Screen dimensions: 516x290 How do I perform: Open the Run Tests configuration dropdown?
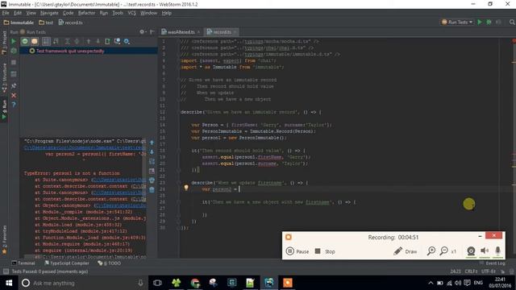457,22
